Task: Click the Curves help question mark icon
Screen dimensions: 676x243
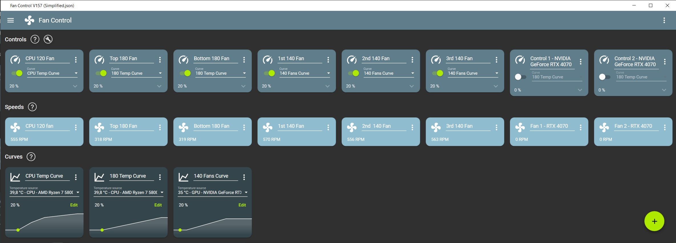Action: point(31,157)
